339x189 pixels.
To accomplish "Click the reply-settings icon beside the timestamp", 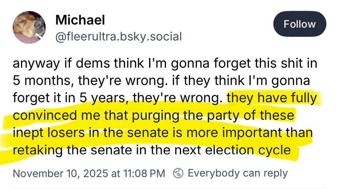I will point(178,173).
